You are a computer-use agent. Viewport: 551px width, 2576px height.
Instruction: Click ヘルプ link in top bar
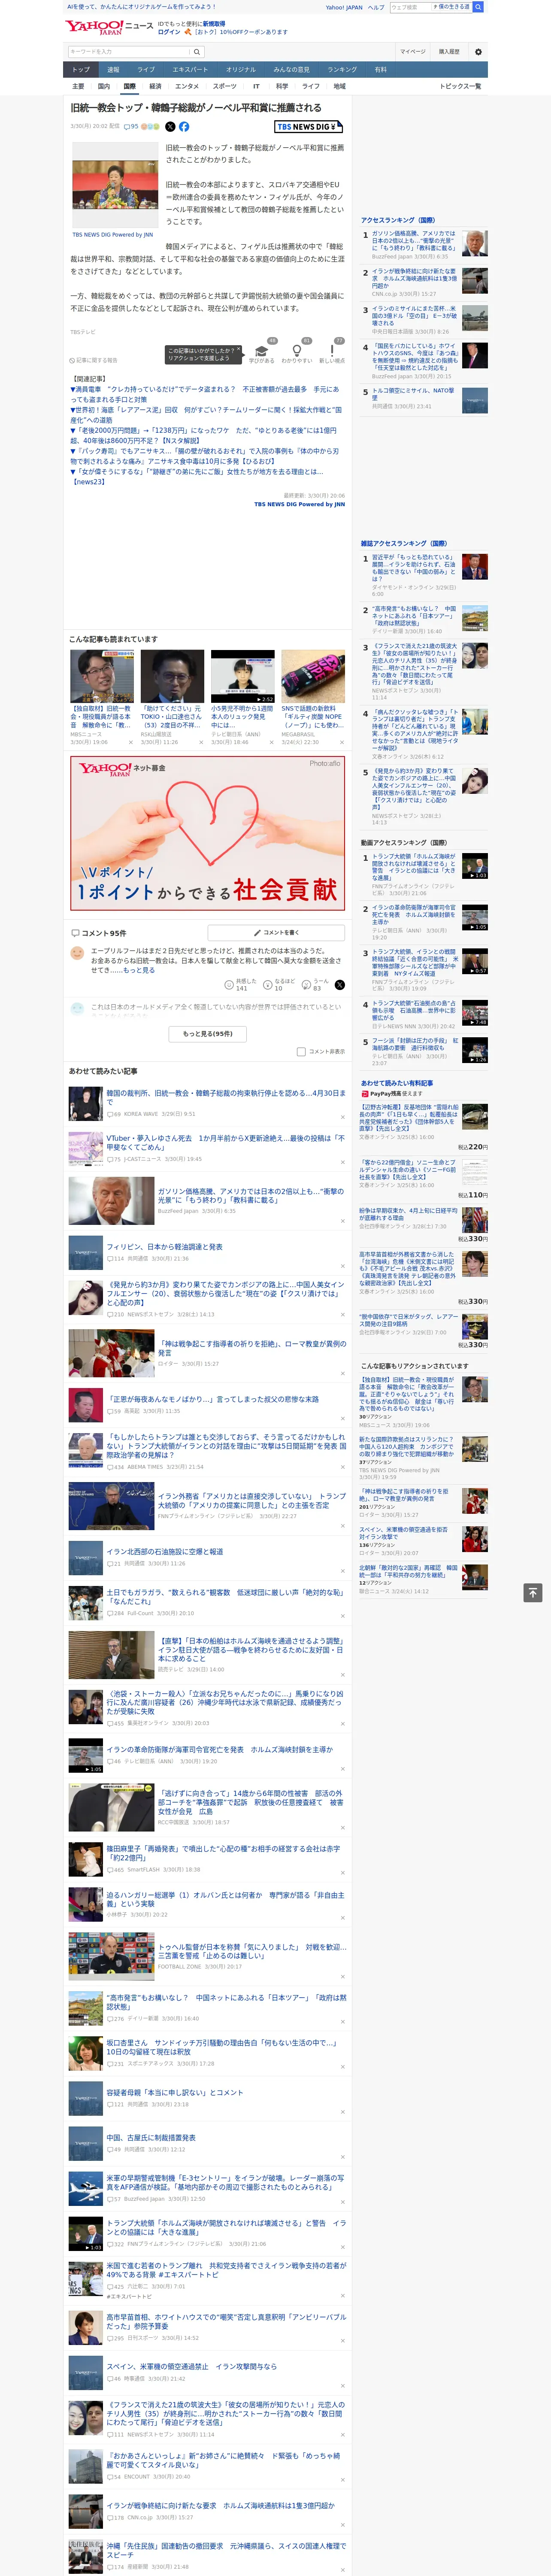pyautogui.click(x=376, y=7)
